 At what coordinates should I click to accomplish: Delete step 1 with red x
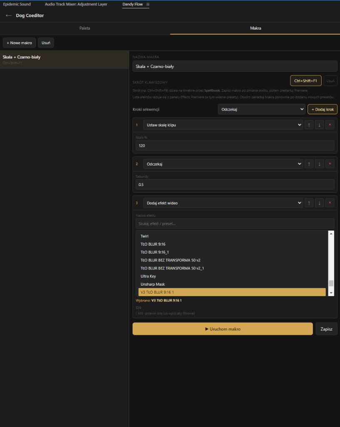click(x=330, y=125)
